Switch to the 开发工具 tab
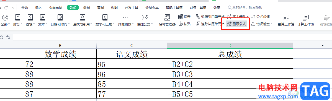The height and width of the screenshot is (101, 332). (x=132, y=8)
